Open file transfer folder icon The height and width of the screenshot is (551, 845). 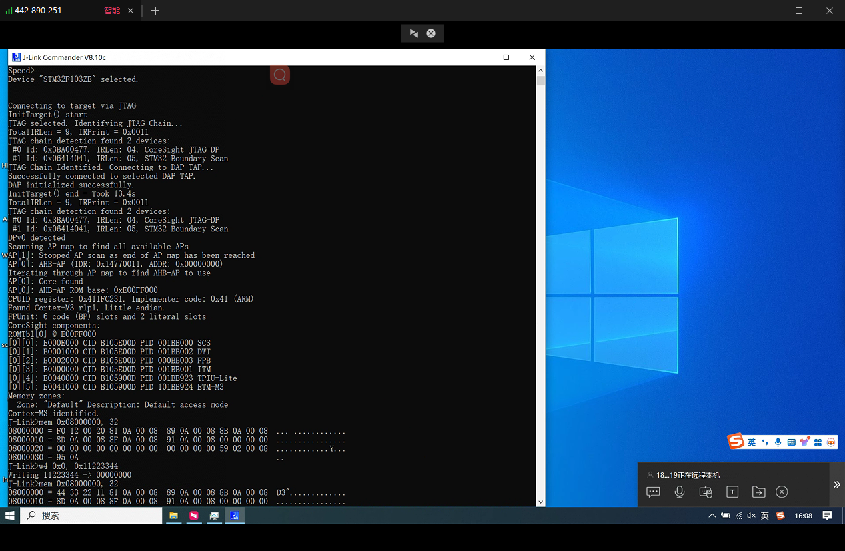758,492
